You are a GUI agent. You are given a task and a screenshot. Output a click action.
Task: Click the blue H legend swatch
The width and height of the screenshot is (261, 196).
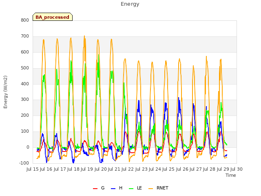coord(113,189)
